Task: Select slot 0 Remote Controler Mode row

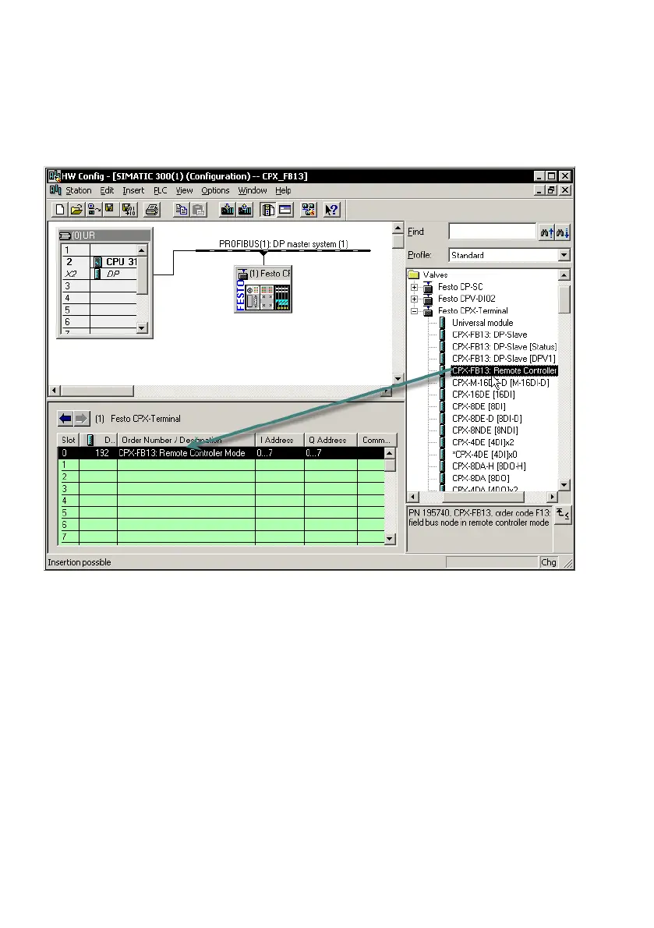Action: pos(221,453)
